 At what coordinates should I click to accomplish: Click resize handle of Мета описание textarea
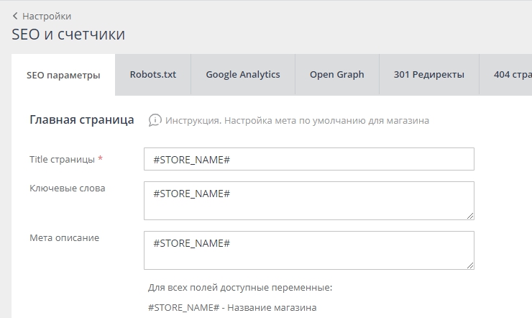point(470,265)
